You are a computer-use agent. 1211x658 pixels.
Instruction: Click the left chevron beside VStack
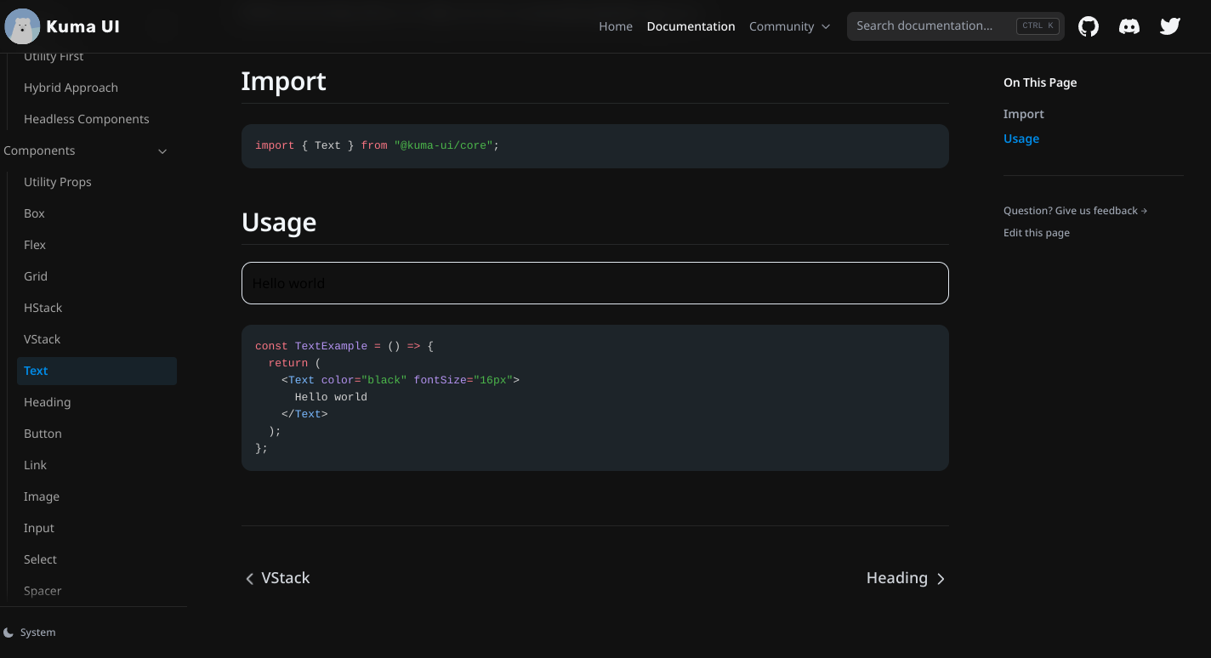click(x=249, y=579)
